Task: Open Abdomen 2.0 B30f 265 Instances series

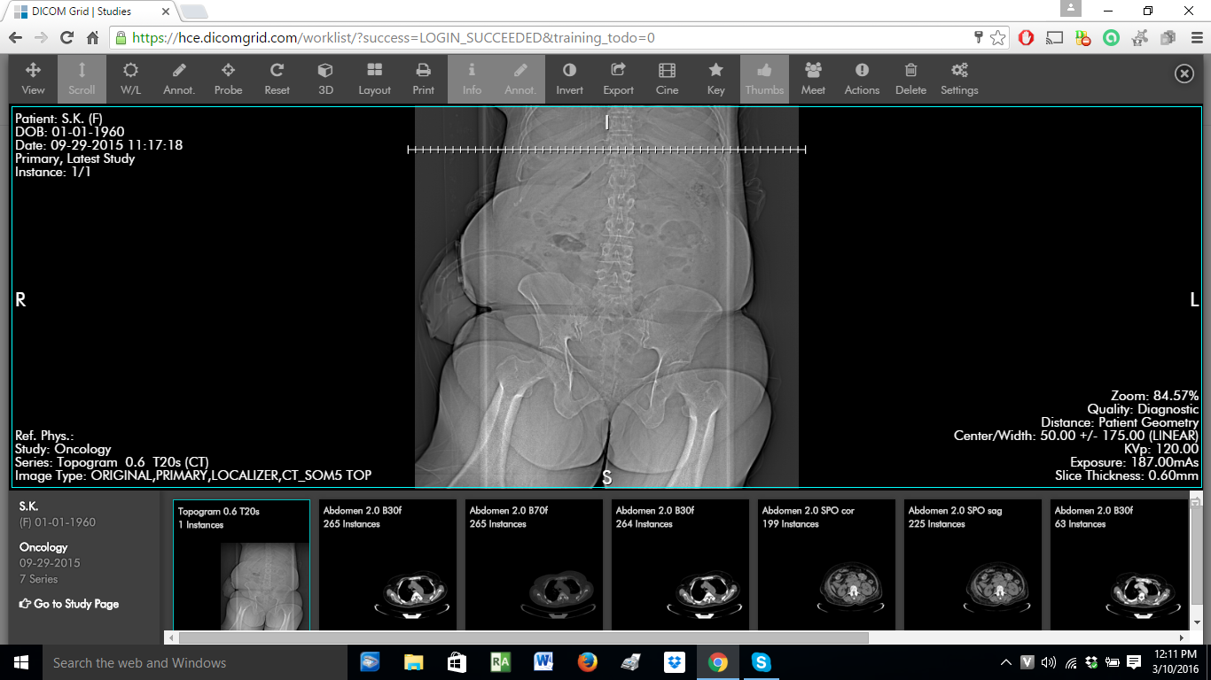Action: (x=387, y=565)
